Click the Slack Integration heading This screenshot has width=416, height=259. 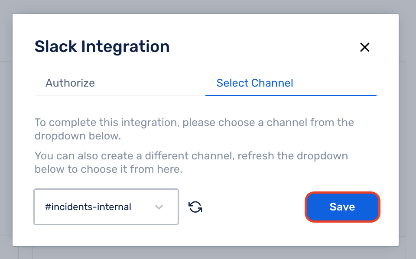(x=102, y=47)
